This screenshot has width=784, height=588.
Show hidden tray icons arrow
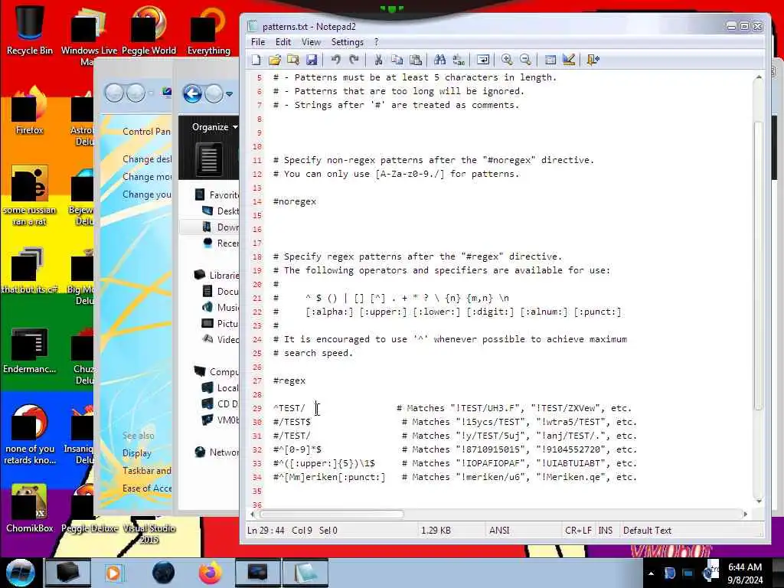point(651,573)
